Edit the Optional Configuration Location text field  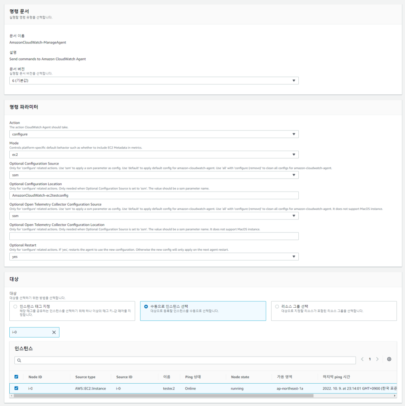click(x=154, y=195)
